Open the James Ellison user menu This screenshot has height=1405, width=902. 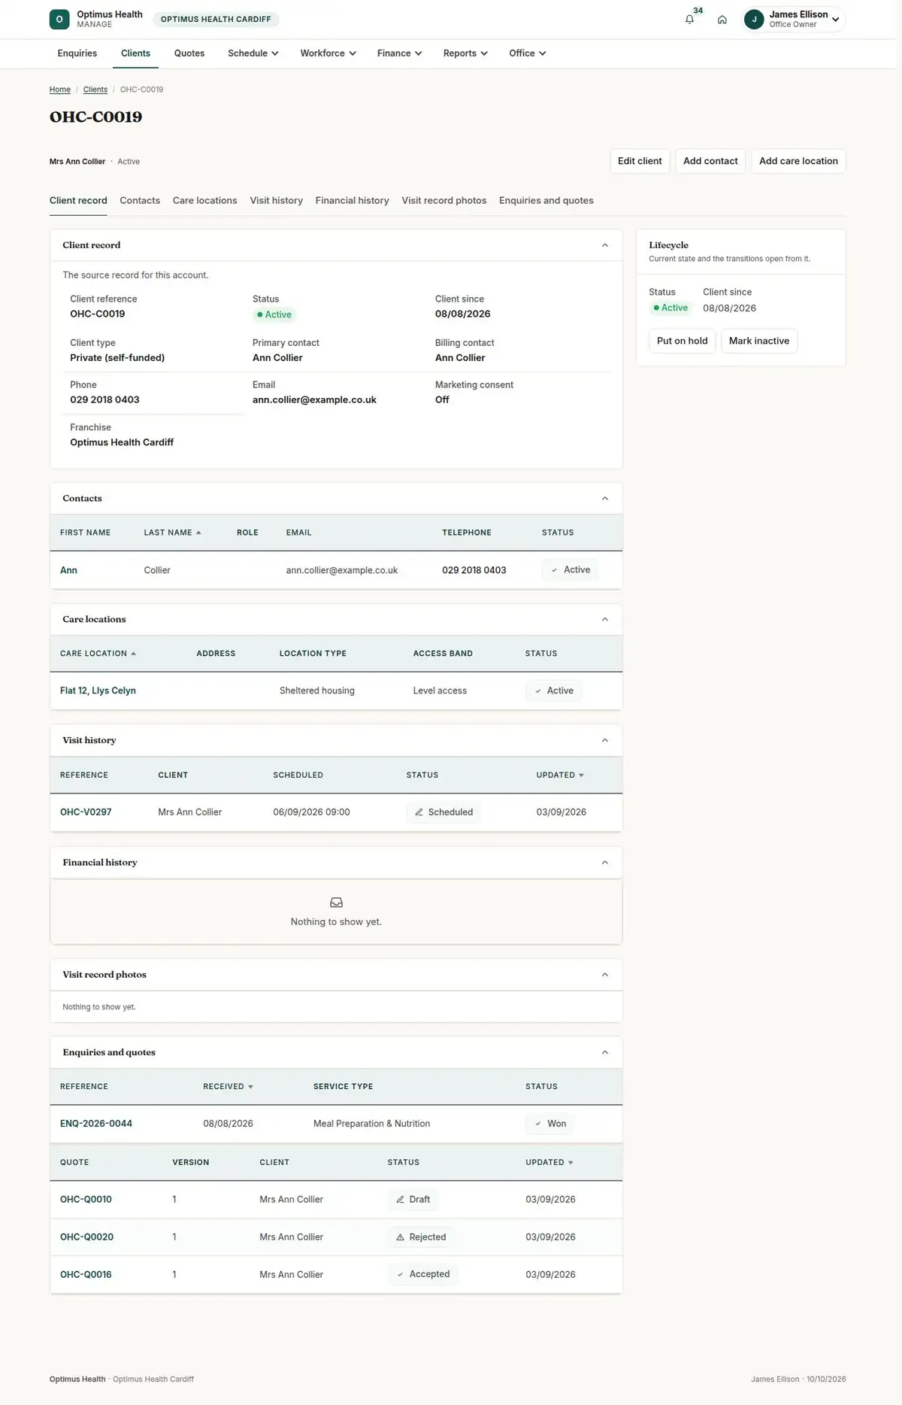(x=794, y=20)
